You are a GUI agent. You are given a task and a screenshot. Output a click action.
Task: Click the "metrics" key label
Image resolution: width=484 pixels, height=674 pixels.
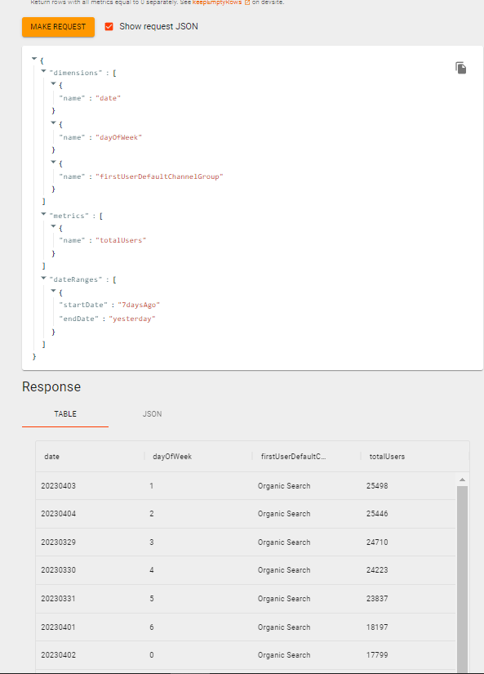click(69, 216)
